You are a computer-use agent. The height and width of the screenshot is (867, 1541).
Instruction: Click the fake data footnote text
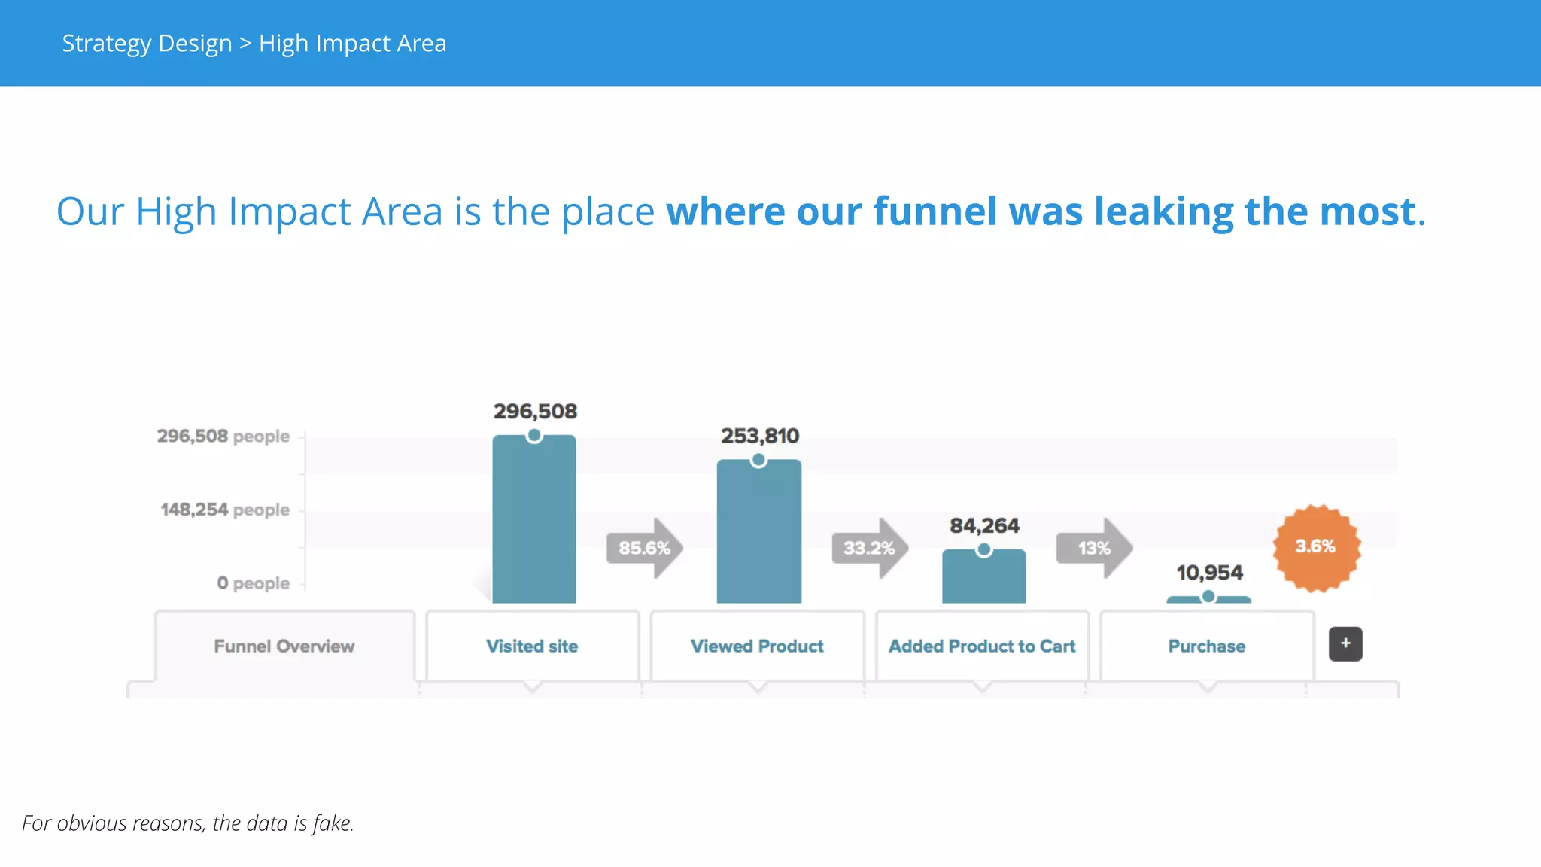tap(188, 823)
